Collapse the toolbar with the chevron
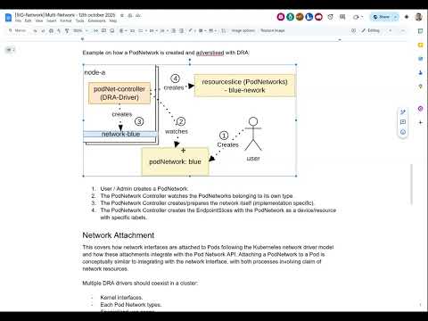This screenshot has width=428, height=321. click(x=403, y=30)
